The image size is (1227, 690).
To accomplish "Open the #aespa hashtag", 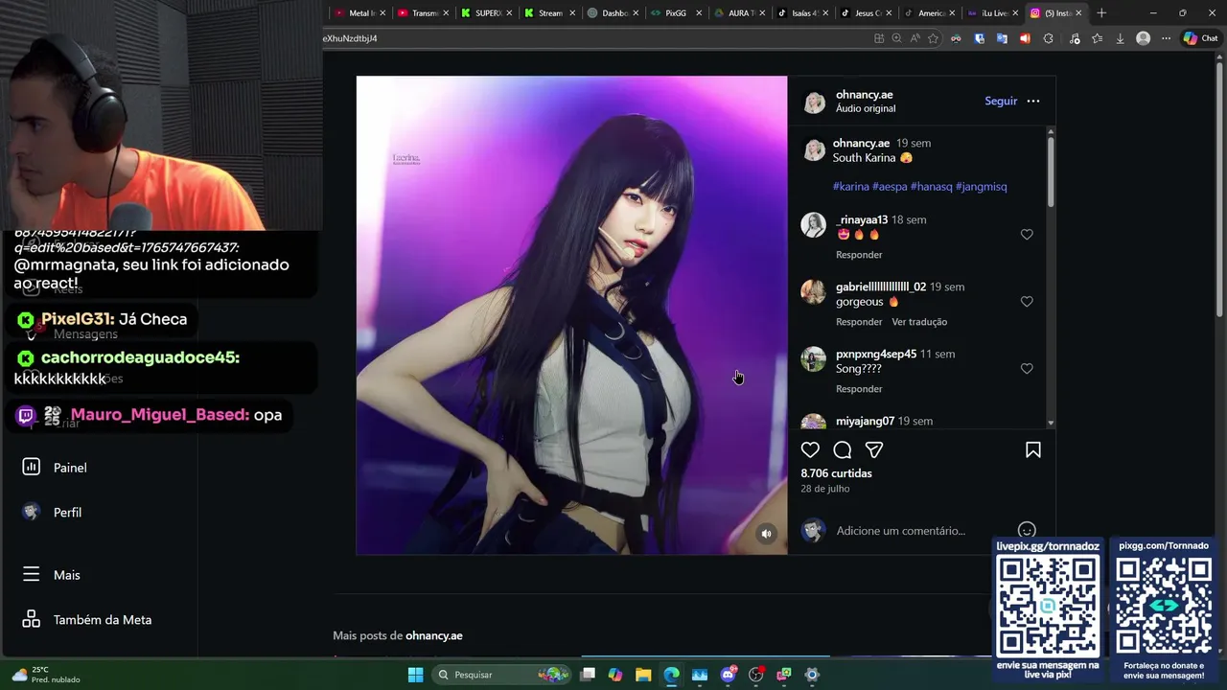I will coord(890,186).
